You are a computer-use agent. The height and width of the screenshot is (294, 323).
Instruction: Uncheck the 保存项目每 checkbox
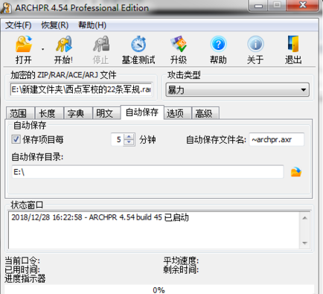pos(16,139)
